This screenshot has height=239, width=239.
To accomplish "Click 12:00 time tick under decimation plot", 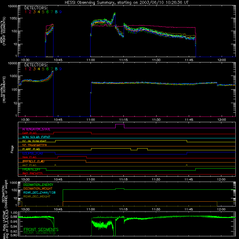I will [x=221, y=209].
